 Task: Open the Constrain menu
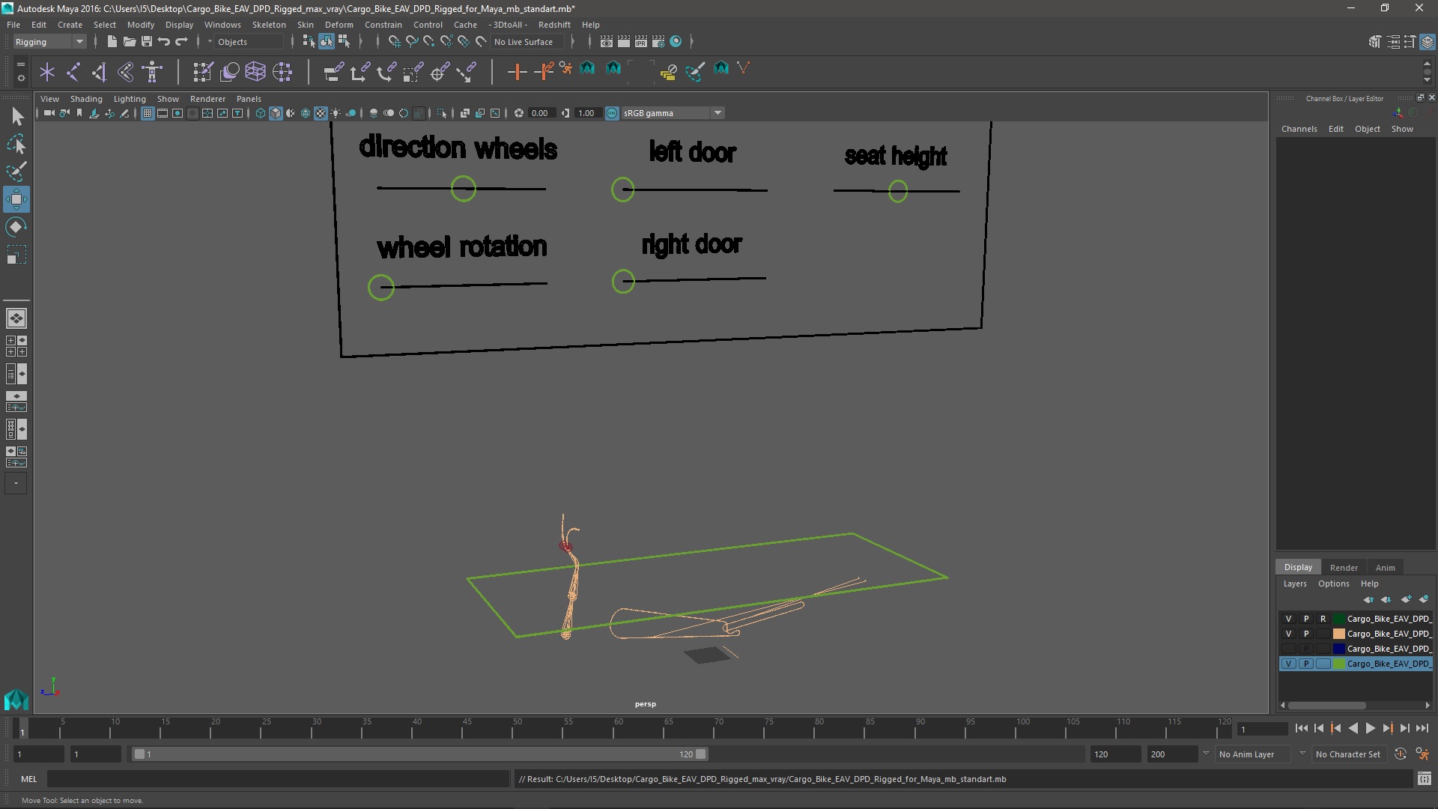click(x=383, y=25)
